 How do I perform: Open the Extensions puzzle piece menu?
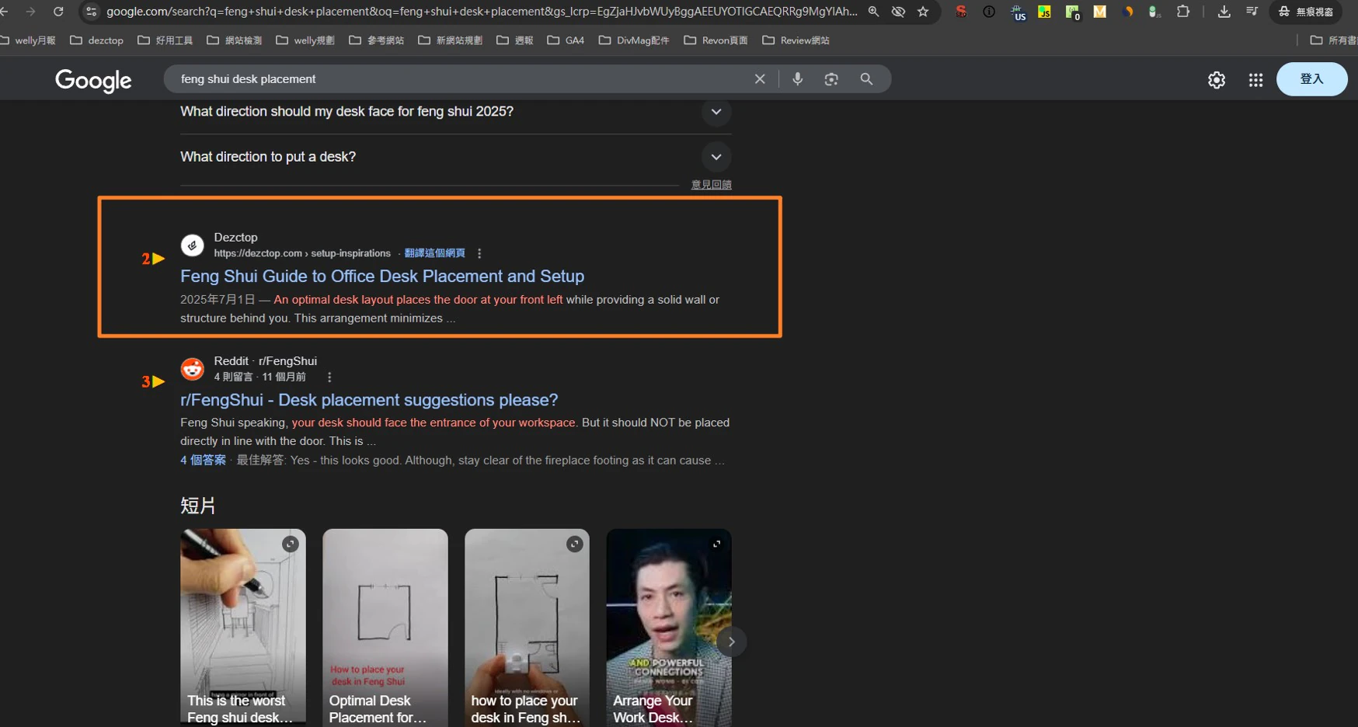tap(1183, 12)
